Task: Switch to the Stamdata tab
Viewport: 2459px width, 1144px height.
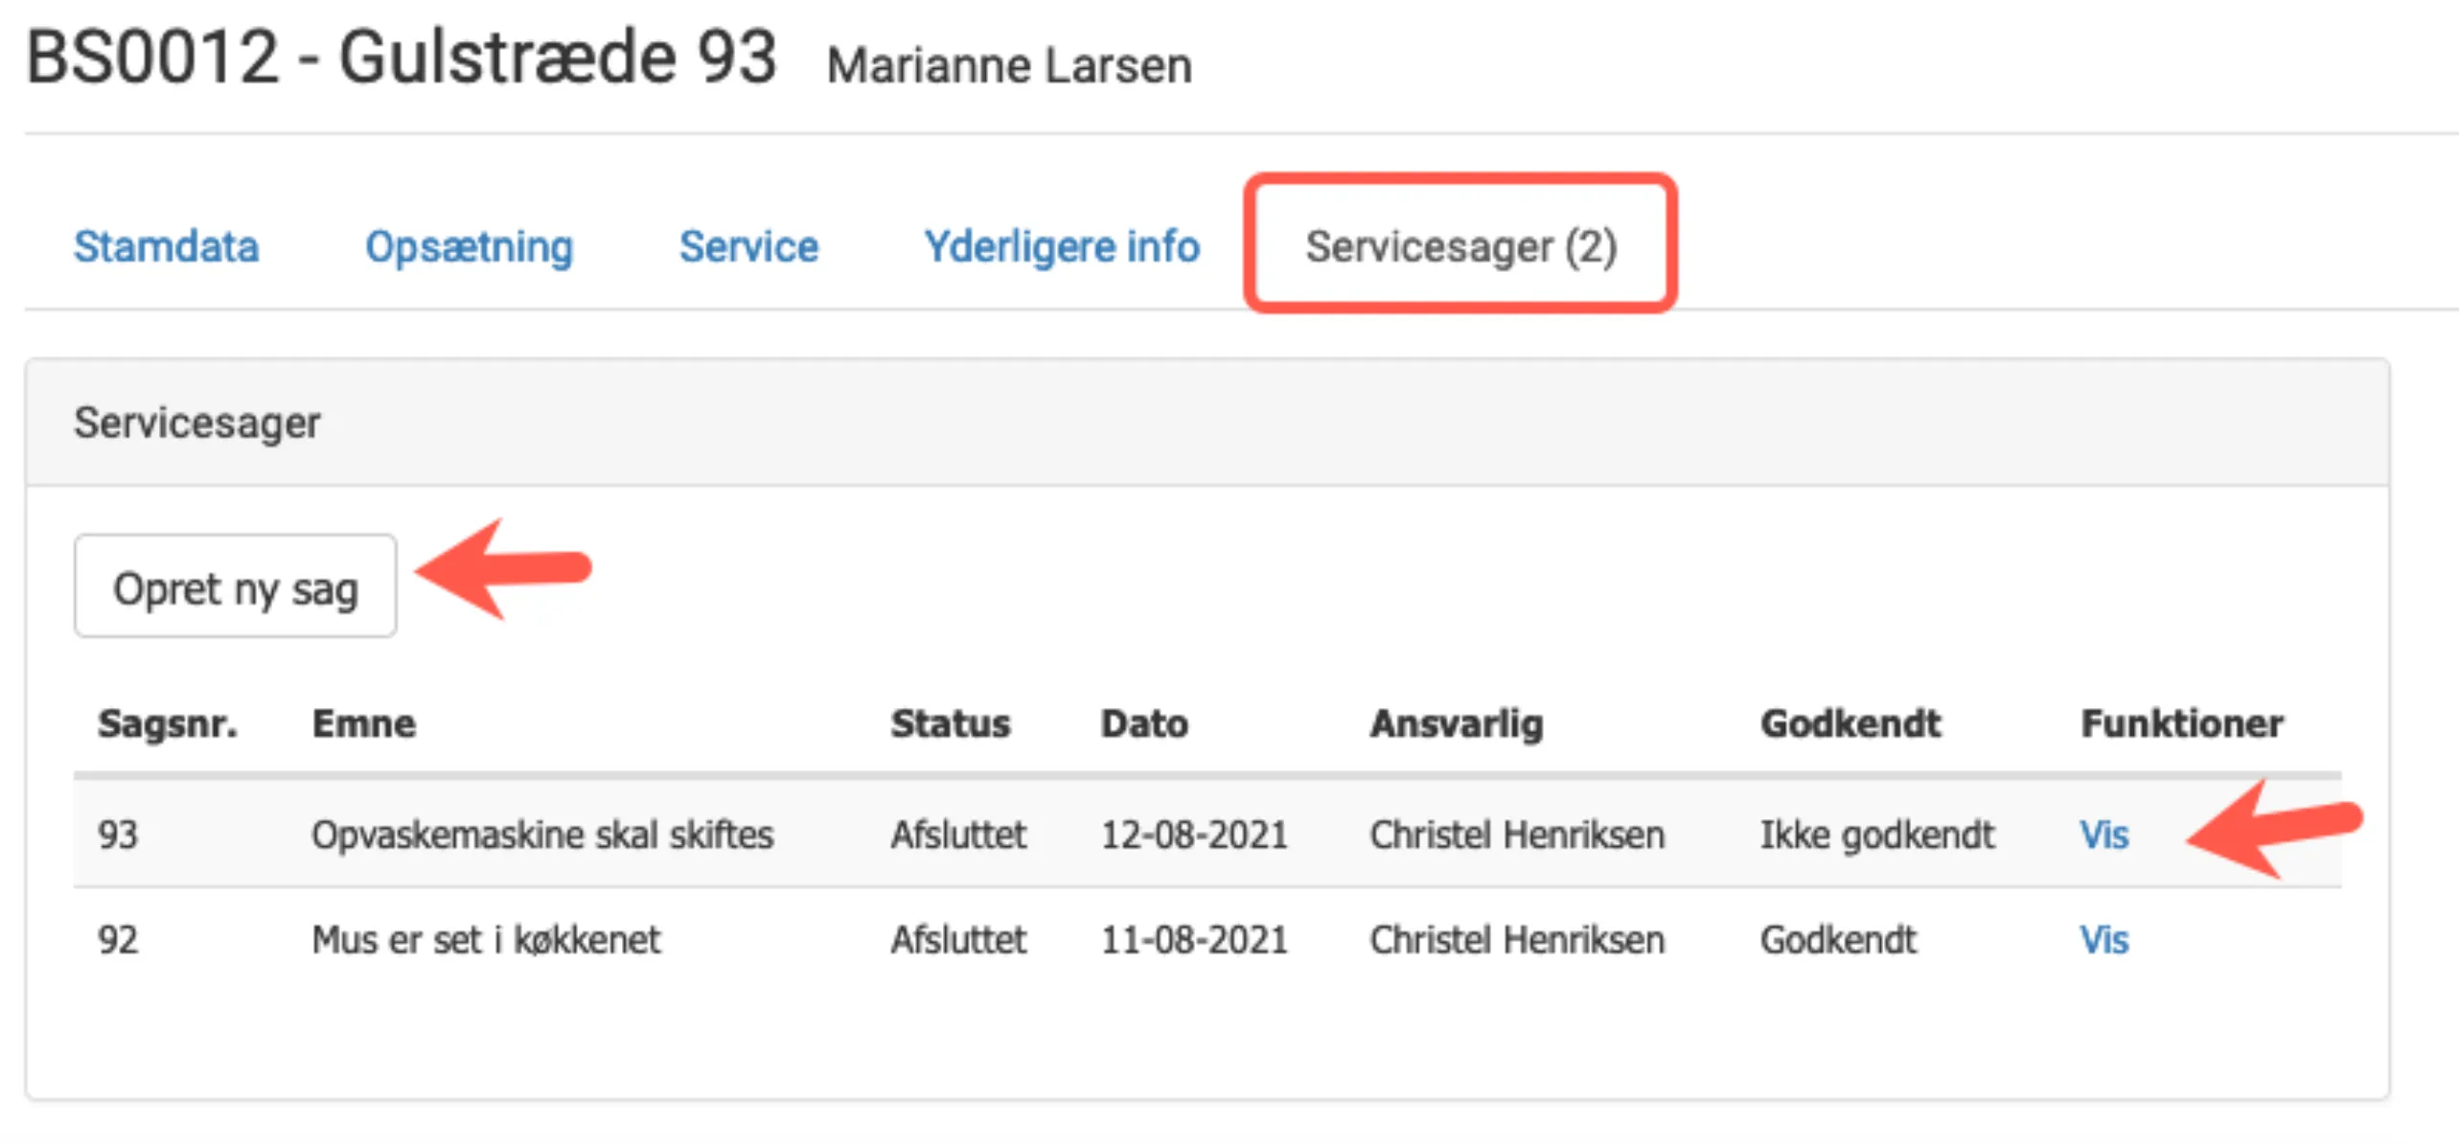Action: point(166,246)
